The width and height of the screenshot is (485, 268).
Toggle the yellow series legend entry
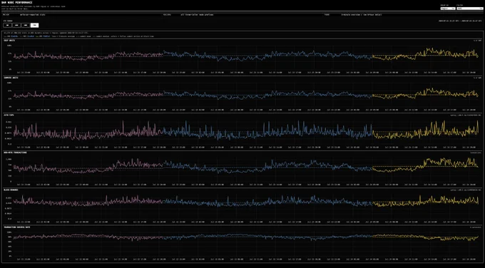click(43, 36)
